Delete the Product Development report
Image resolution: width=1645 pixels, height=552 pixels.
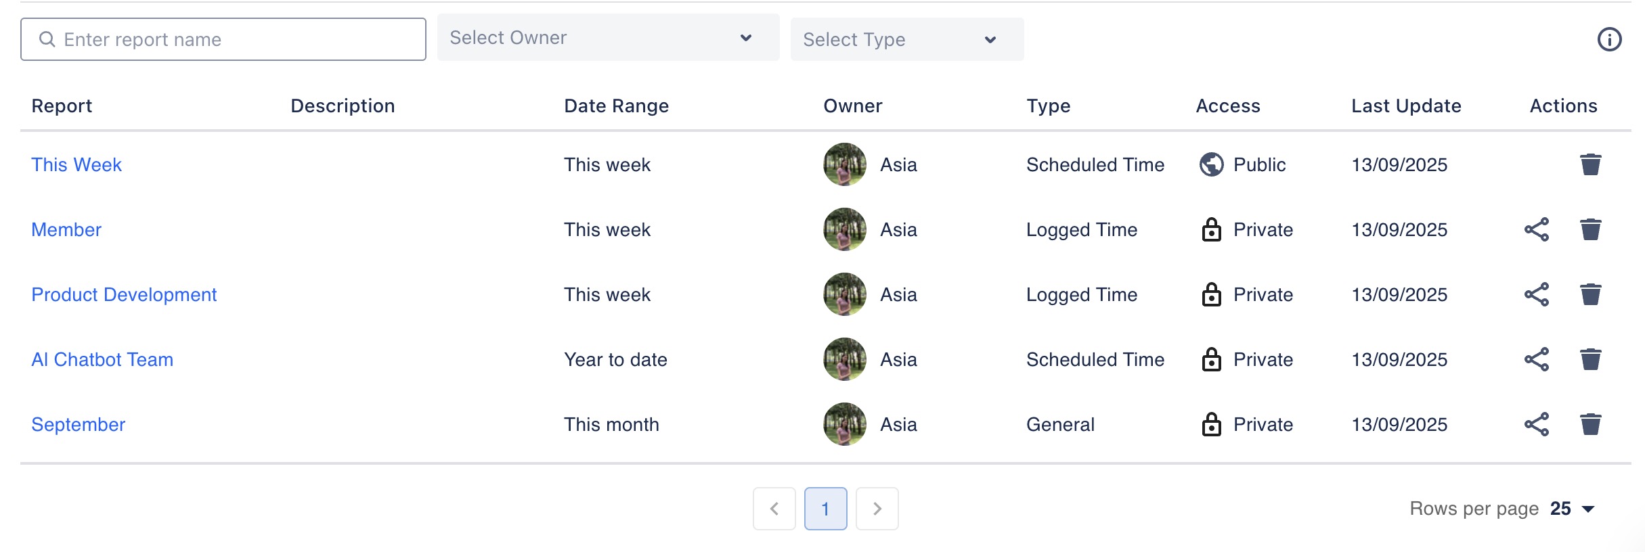[1590, 294]
